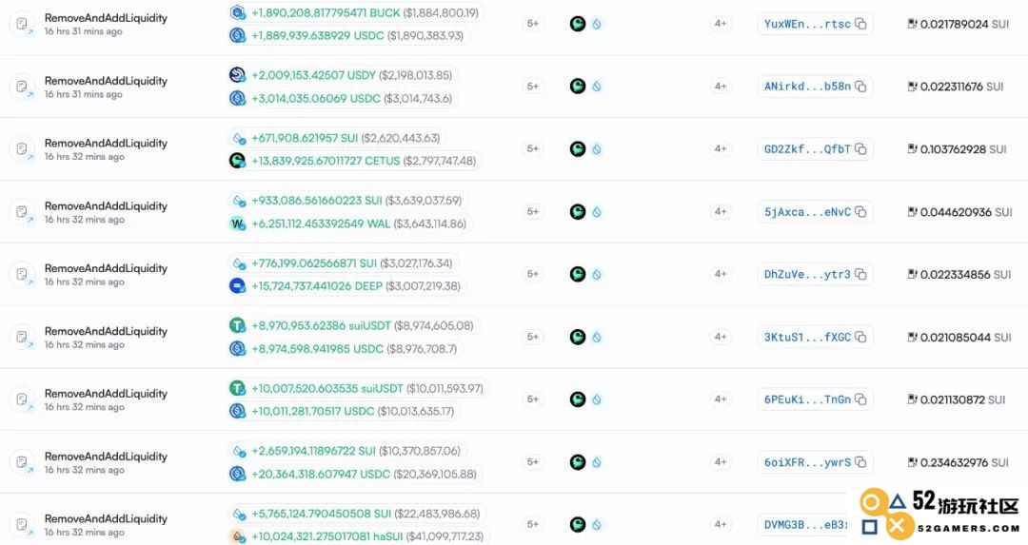Select the +2,659,194.11896722 SUI amount
Viewport: 1028px width, 545px height.
tap(314, 452)
